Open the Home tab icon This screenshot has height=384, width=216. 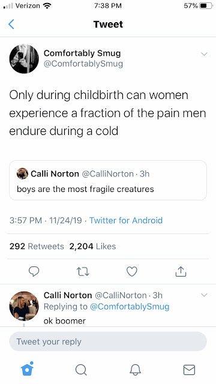27,368
